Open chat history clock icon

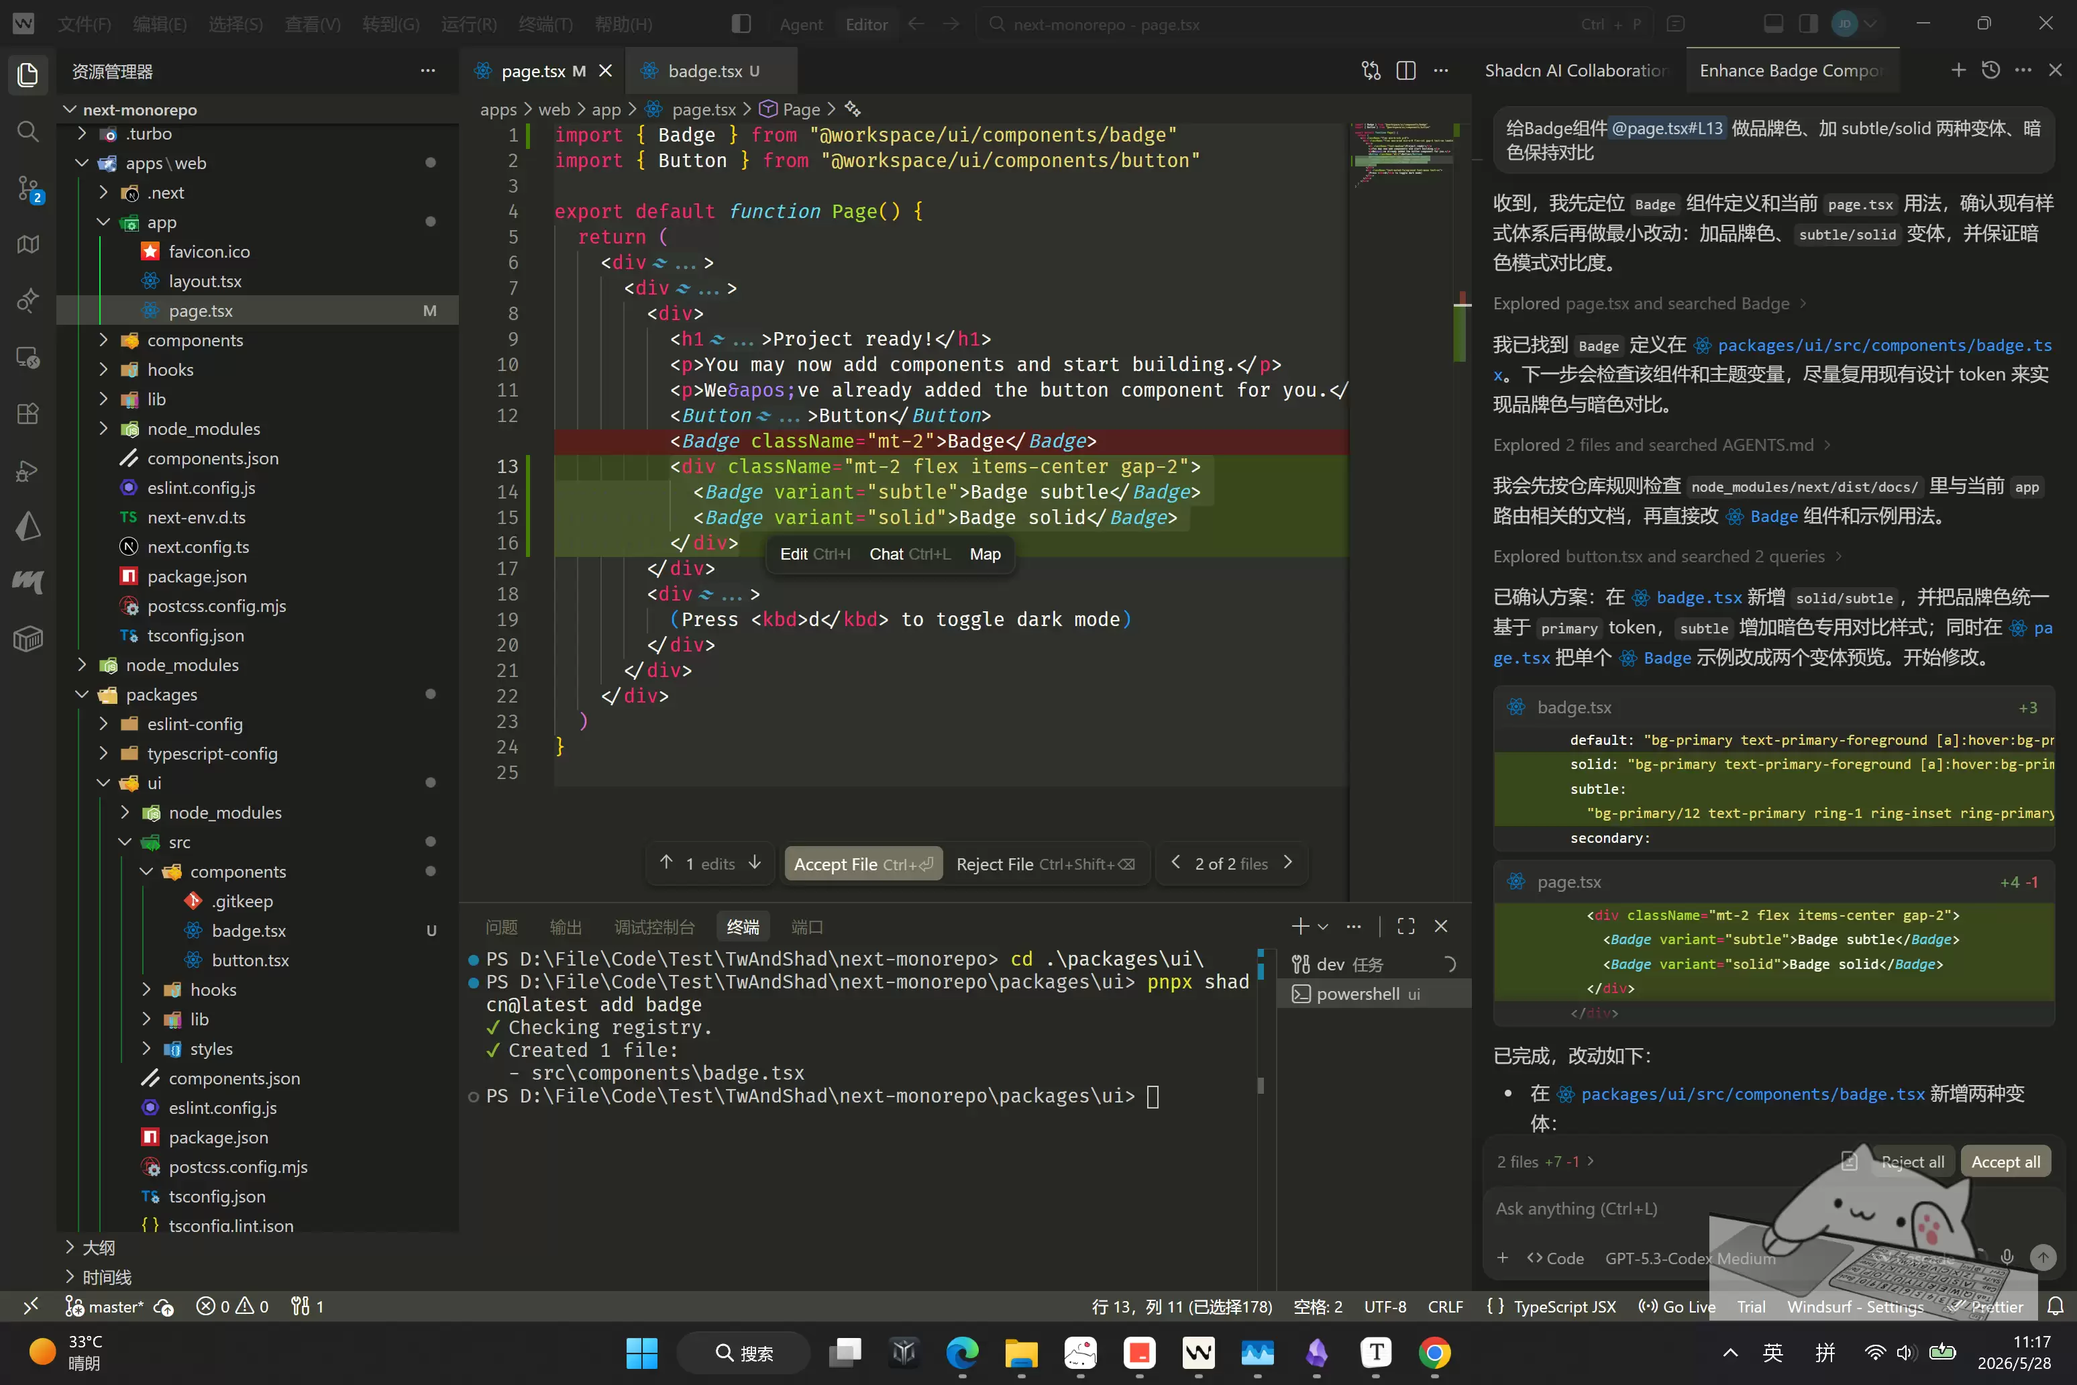(x=1990, y=70)
